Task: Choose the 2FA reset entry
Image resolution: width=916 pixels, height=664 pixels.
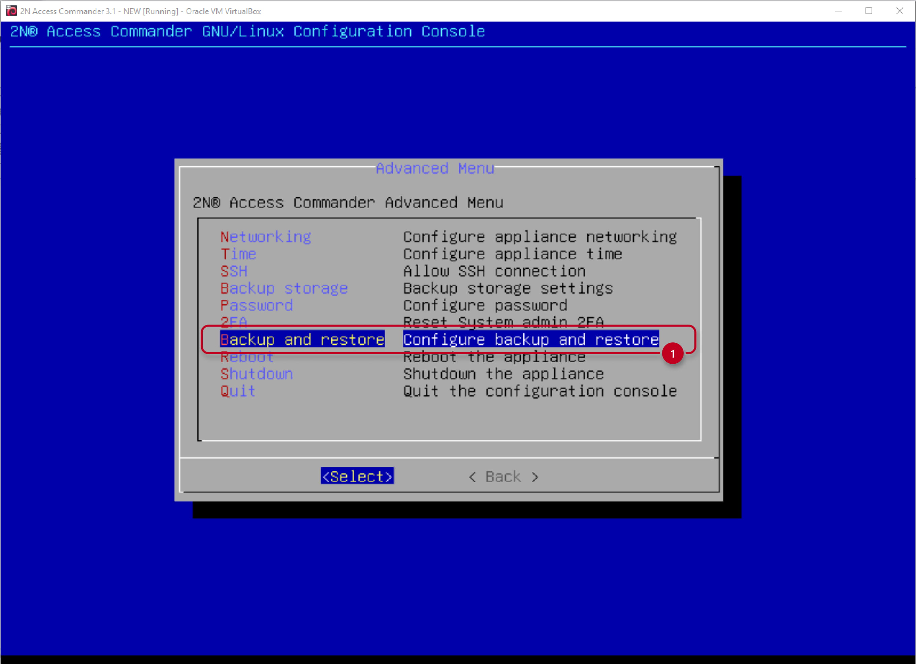Action: (x=233, y=322)
